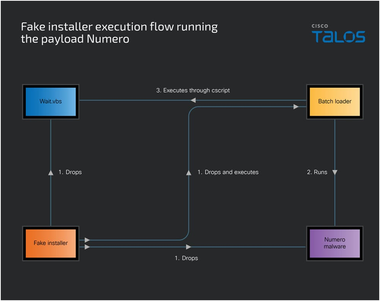Click the blue TALOS wordmark logo
The image size is (380, 301).
click(x=338, y=37)
